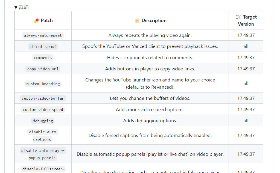The image size is (280, 173).
Task: Collapse the 詳細 details section
Action: 21,7
